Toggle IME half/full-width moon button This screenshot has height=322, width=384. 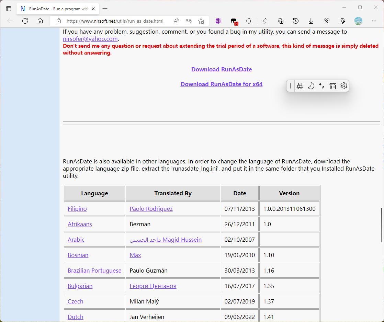pyautogui.click(x=311, y=86)
